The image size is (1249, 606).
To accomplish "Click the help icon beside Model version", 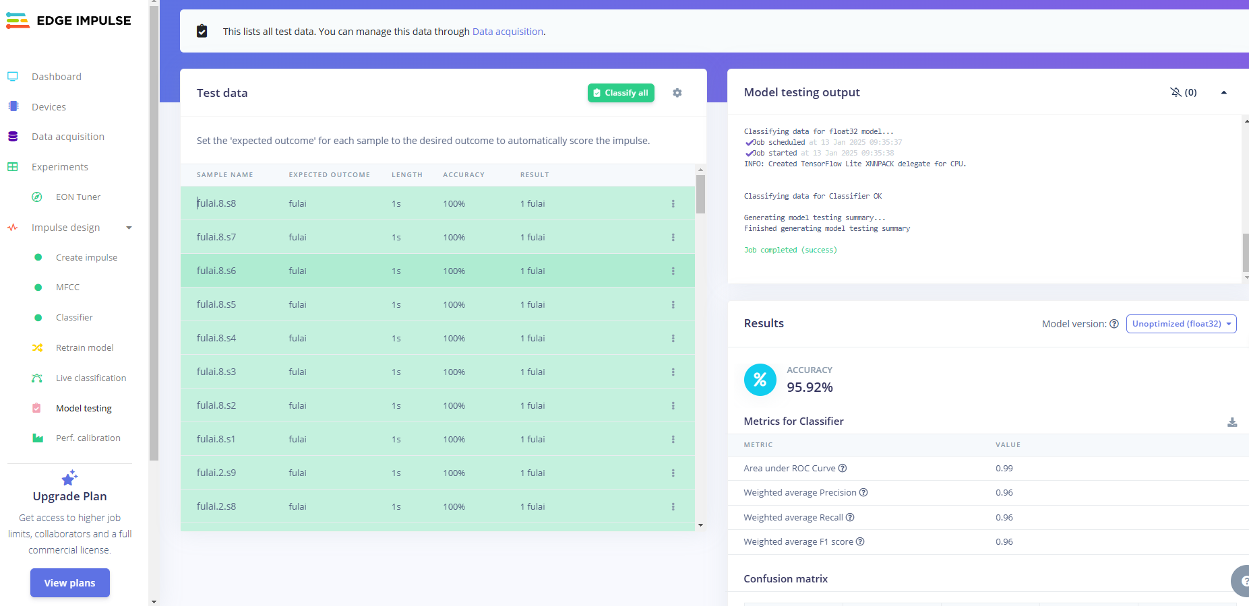I will click(x=1114, y=324).
